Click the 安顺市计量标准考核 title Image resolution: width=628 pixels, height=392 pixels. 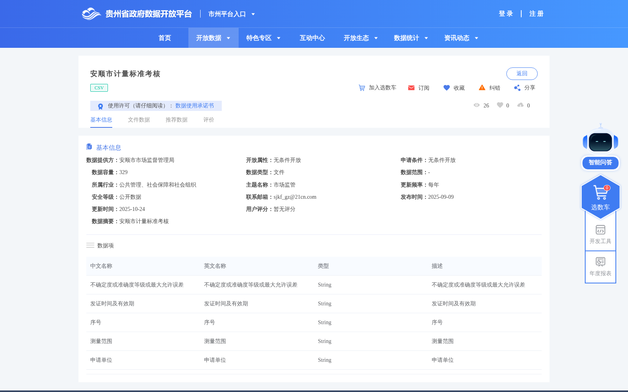tap(125, 74)
